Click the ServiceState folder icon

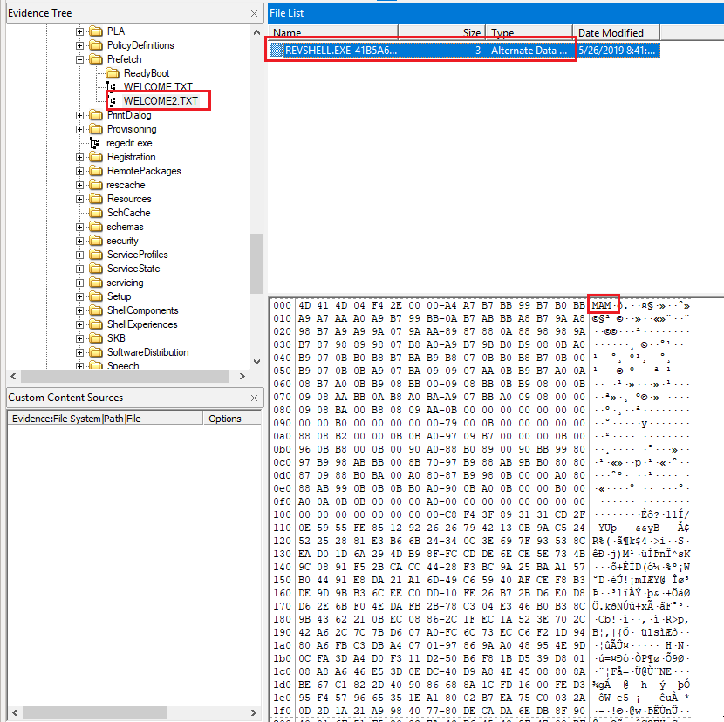96,269
